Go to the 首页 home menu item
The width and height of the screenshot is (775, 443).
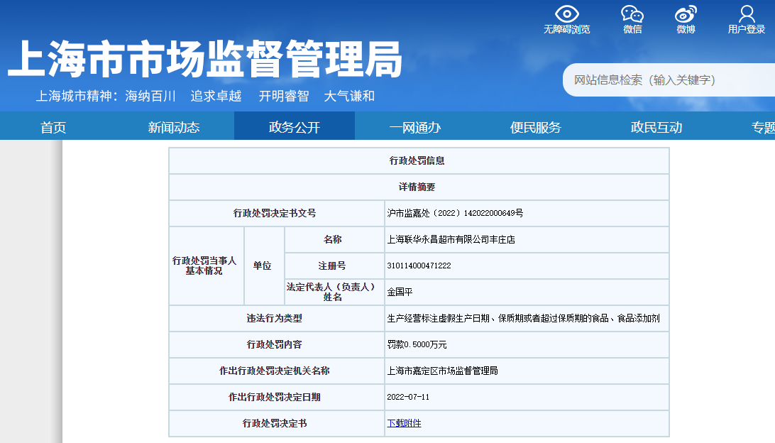53,127
